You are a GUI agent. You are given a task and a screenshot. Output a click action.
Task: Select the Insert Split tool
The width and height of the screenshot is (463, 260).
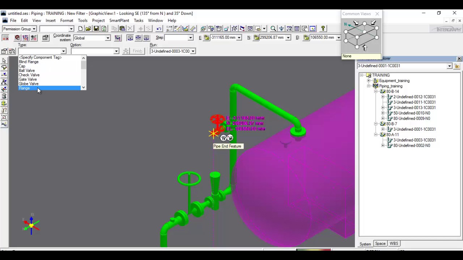4,75
